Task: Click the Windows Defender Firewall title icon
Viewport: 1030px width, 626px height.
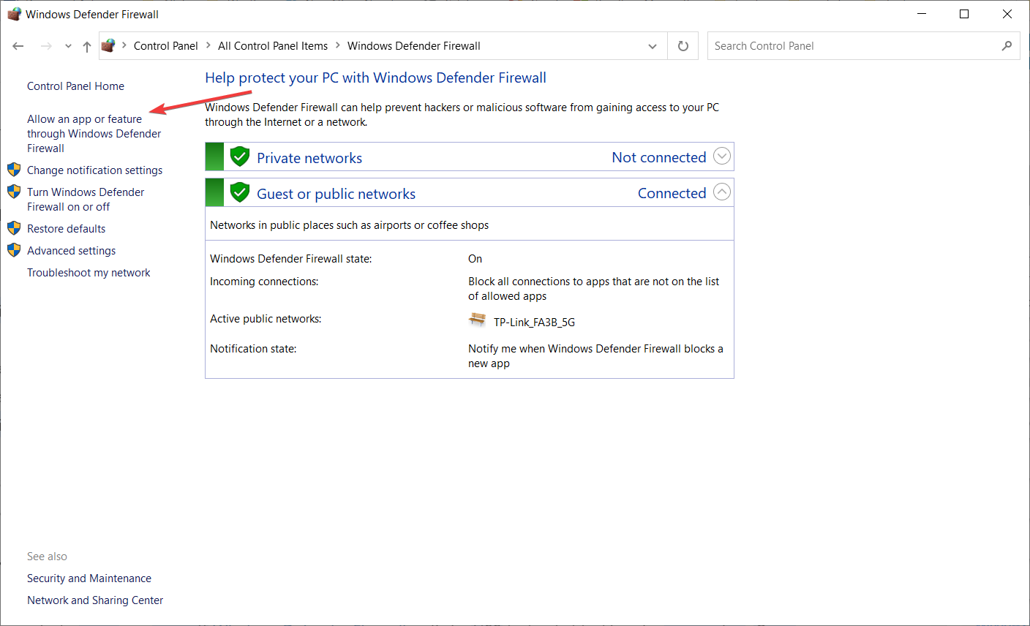Action: click(x=14, y=14)
